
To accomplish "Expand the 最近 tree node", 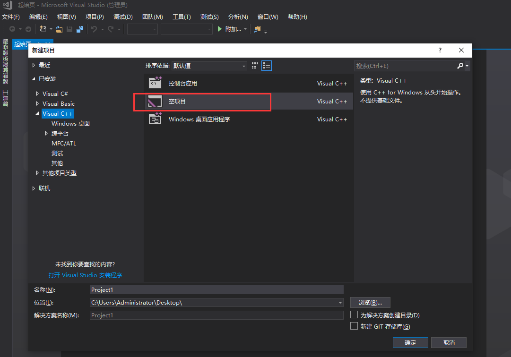I will click(x=34, y=65).
